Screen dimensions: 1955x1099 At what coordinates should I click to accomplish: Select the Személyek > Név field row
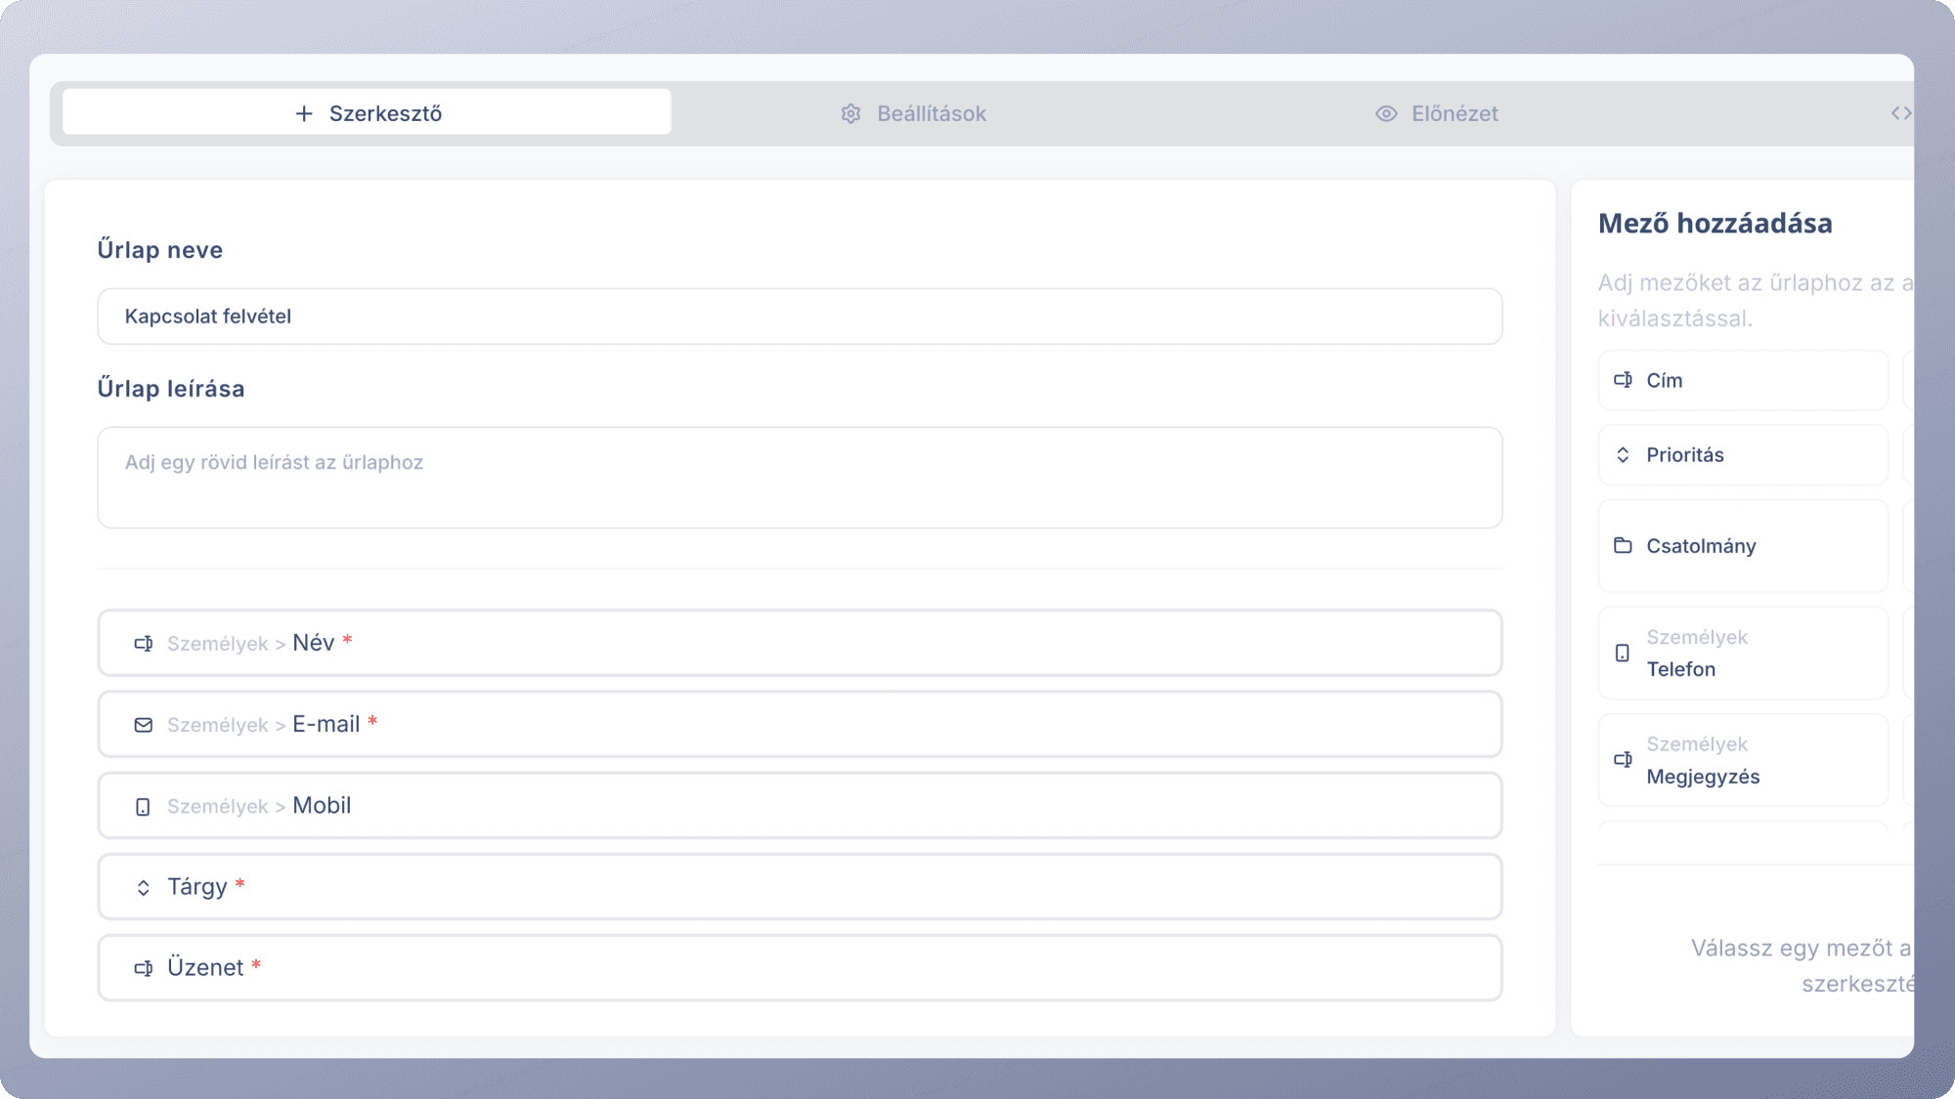(800, 643)
